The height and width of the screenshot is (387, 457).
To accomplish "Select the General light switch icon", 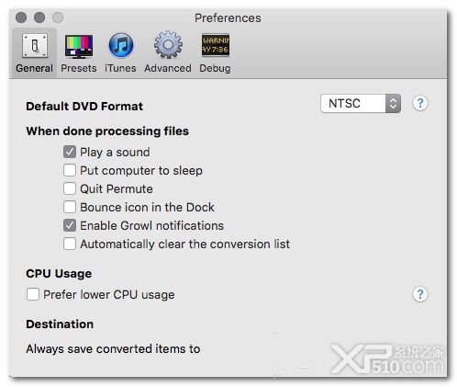I will pyautogui.click(x=35, y=46).
